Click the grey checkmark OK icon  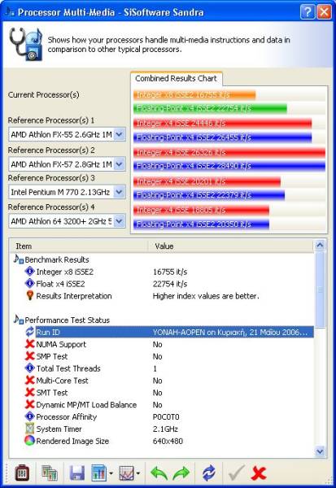pos(237,473)
